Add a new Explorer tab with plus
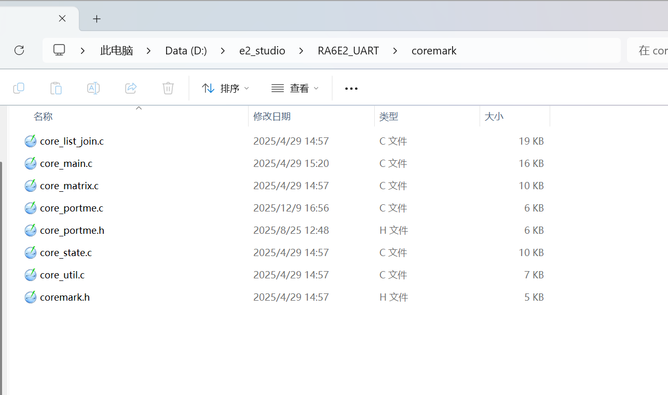 tap(97, 19)
